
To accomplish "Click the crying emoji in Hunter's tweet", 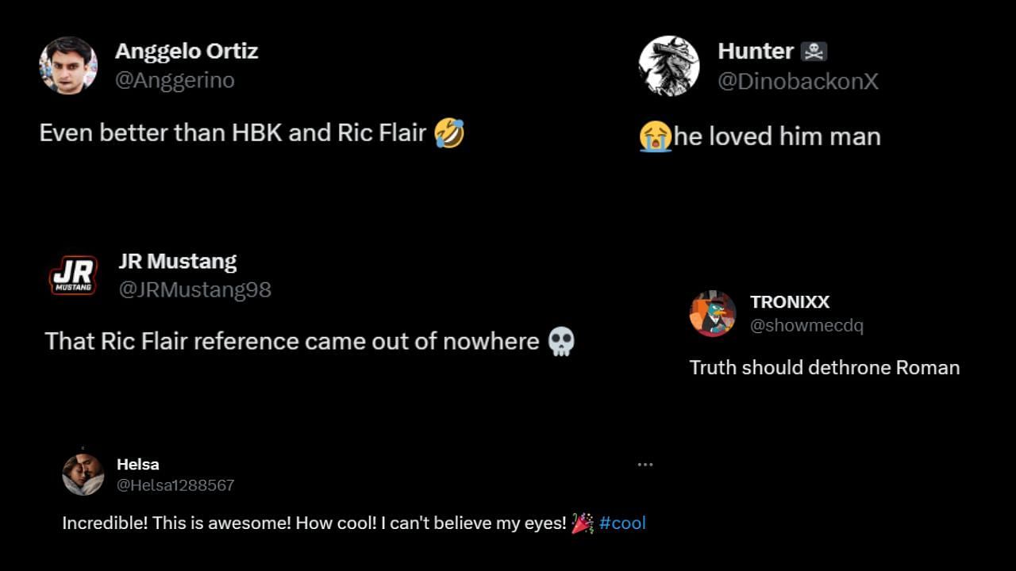I will click(655, 137).
